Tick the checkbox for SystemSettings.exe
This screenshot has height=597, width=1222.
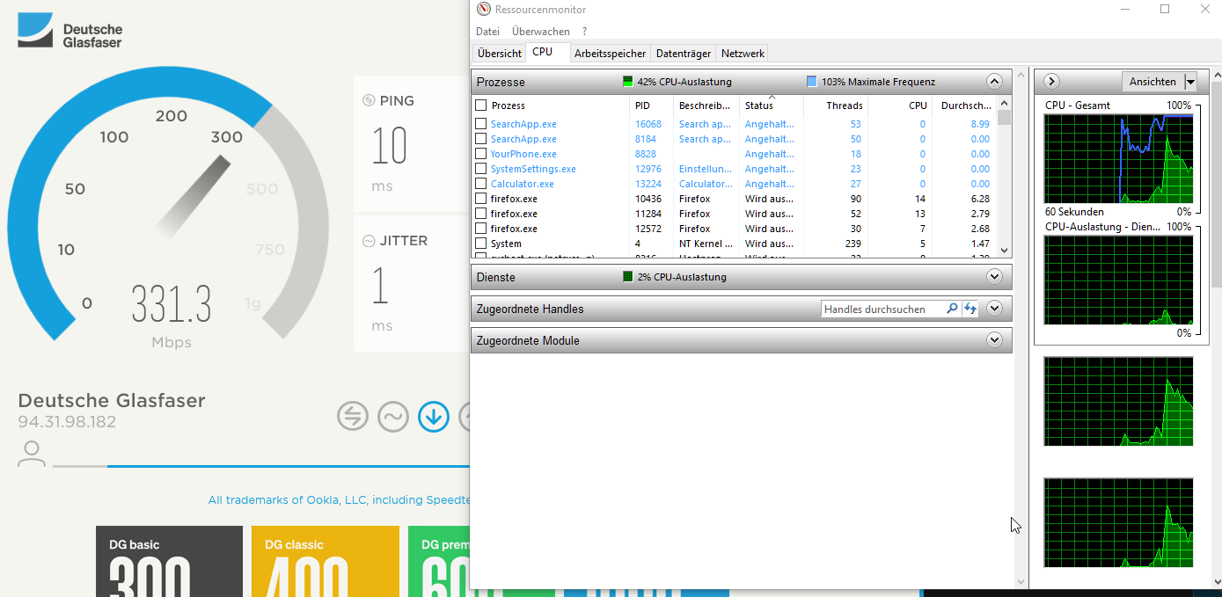click(481, 169)
